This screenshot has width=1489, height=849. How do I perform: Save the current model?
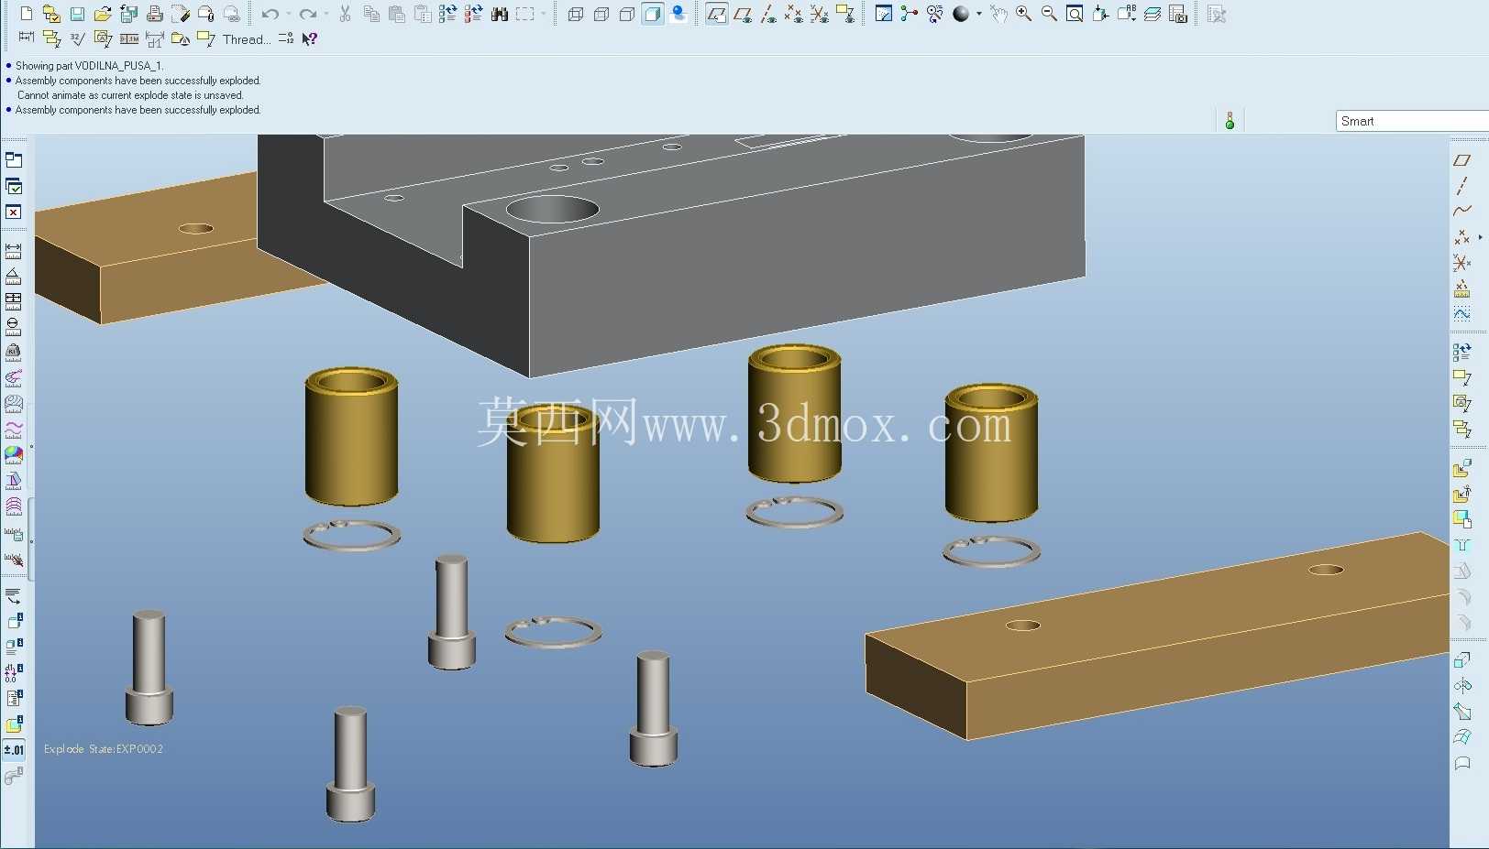point(77,14)
